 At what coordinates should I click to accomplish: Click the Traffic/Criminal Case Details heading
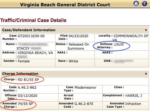tap(33, 20)
